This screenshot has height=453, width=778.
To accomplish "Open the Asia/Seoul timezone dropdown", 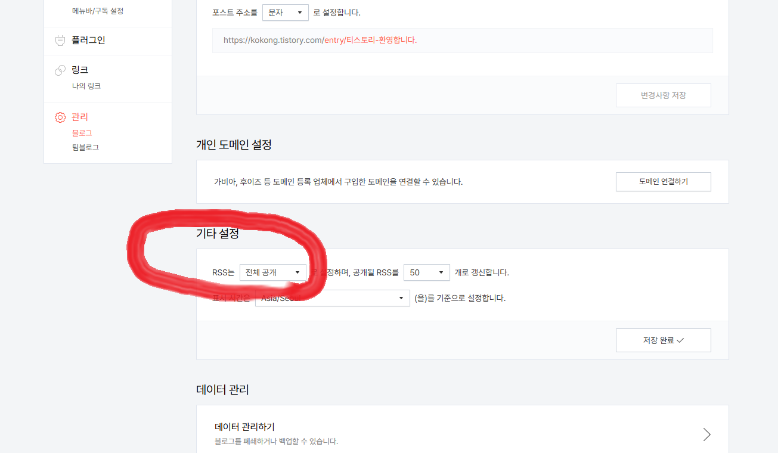I will (333, 298).
